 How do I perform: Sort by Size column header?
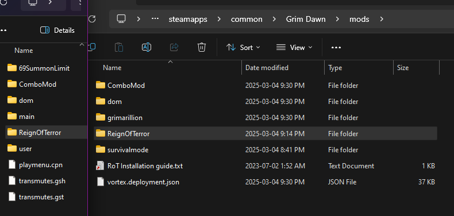click(x=403, y=68)
